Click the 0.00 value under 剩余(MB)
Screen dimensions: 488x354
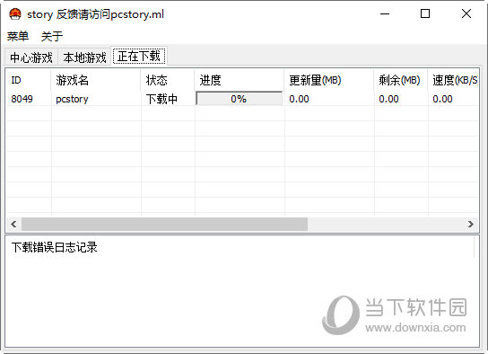click(388, 99)
